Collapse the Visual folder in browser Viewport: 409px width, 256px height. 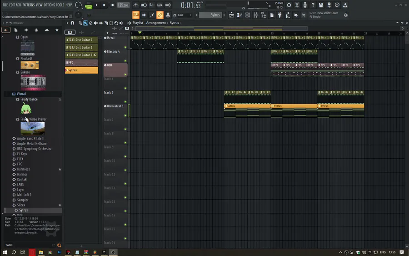click(x=21, y=94)
